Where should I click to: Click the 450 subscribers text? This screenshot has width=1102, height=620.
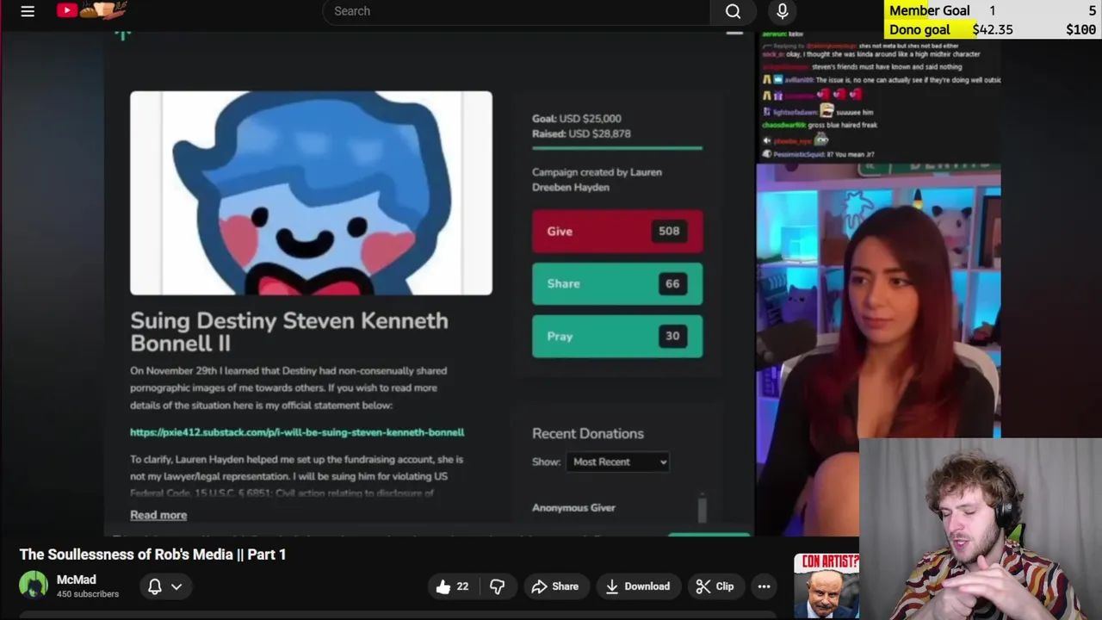88,594
